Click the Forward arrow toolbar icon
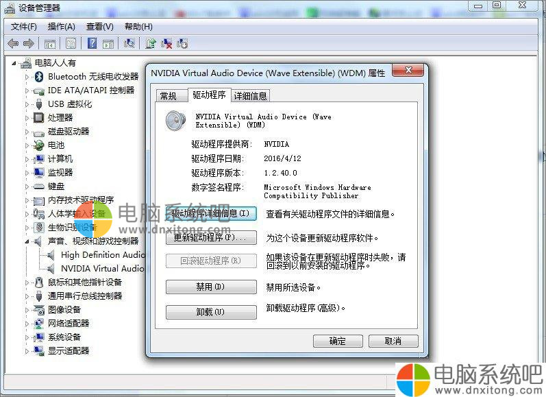Viewport: 546px width, 397px height. (x=29, y=44)
